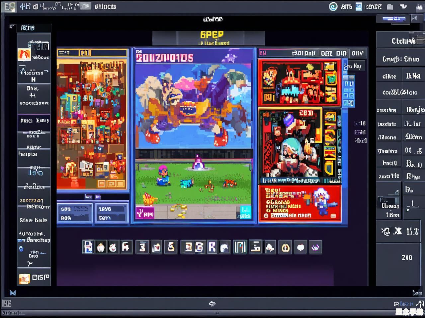The image size is (425, 318).
Task: Click the purple striped icon in bottom toolbar
Action: 315,247
